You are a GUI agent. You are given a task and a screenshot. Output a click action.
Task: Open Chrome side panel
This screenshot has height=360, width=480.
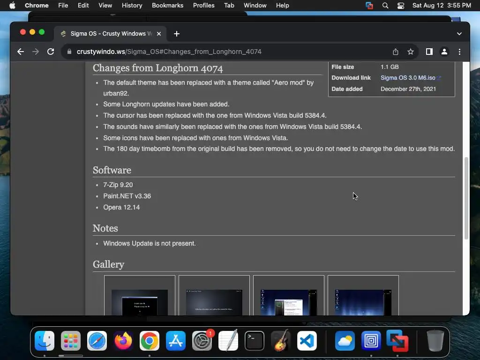pos(429,52)
